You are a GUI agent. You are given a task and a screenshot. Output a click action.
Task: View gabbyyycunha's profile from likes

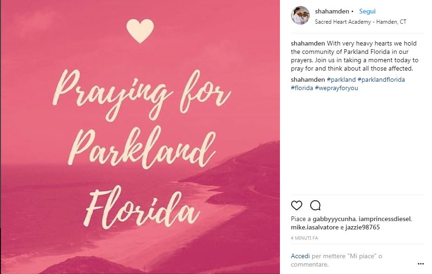pos(334,219)
